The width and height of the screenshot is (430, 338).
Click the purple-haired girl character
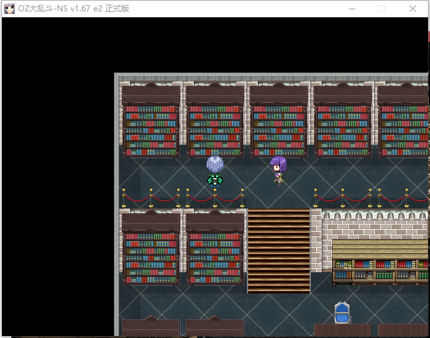click(x=278, y=171)
